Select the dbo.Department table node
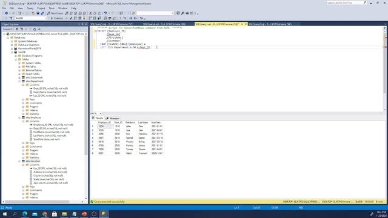388x218 pixels. (35, 81)
